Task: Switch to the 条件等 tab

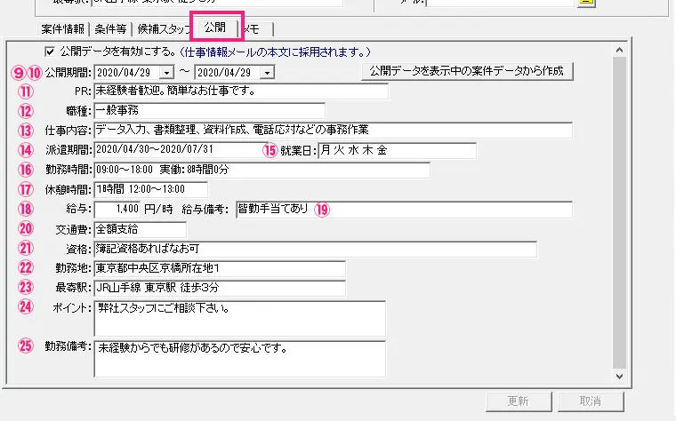Action: click(110, 28)
